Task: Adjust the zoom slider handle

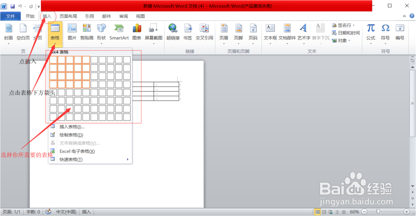Action: [x=378, y=211]
